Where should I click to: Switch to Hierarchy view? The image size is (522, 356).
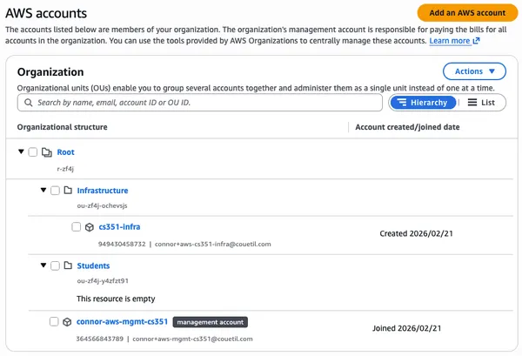pos(423,103)
